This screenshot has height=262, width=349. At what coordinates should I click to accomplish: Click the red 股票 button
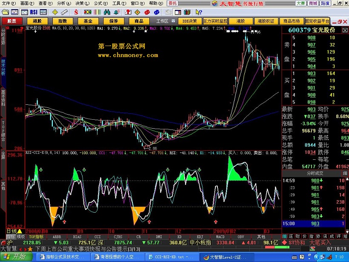coord(12,21)
